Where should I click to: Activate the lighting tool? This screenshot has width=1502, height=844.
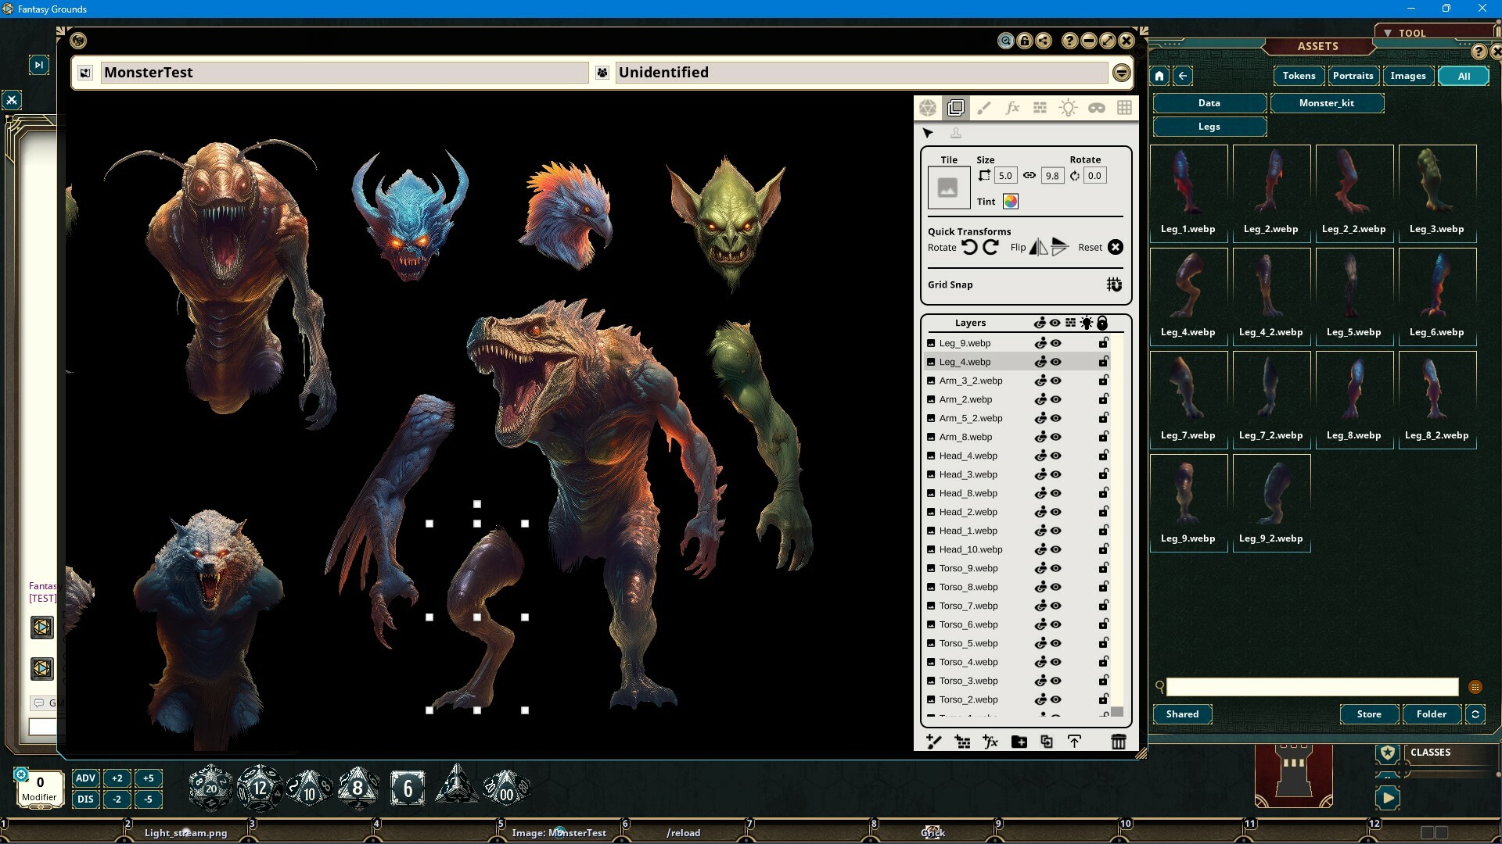(1068, 107)
